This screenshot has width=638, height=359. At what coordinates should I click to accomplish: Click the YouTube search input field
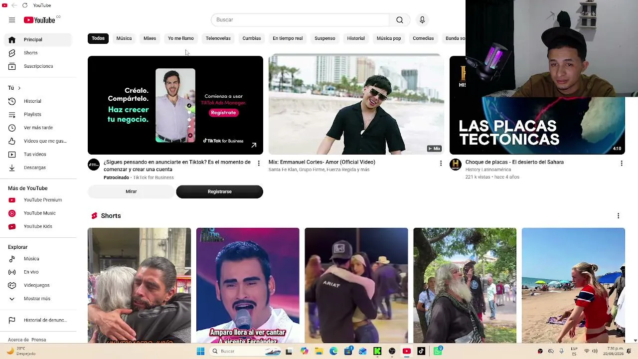pyautogui.click(x=300, y=20)
